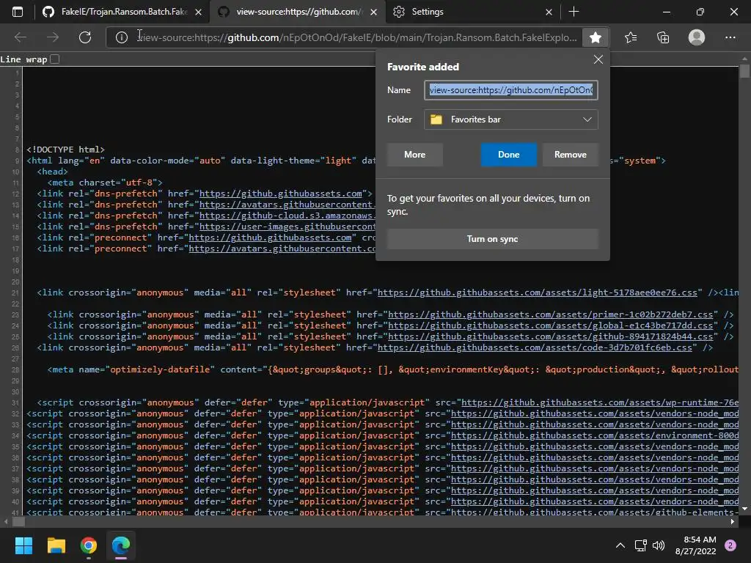
Task: Click Turn on sync button
Action: 492,239
